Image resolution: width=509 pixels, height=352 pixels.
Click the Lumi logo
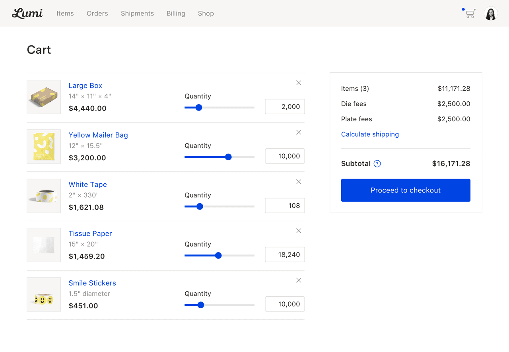(27, 14)
